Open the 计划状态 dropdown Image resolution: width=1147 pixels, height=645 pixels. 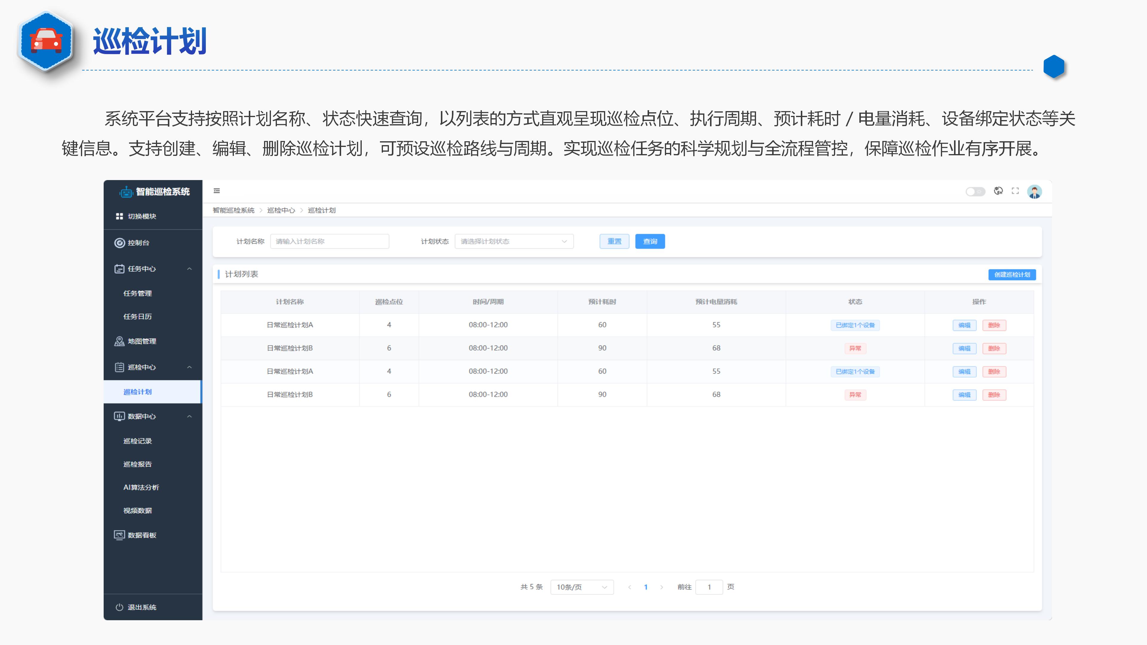[514, 241]
